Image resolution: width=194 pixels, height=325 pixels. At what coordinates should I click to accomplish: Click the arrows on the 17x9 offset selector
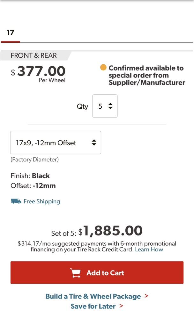[x=94, y=143]
